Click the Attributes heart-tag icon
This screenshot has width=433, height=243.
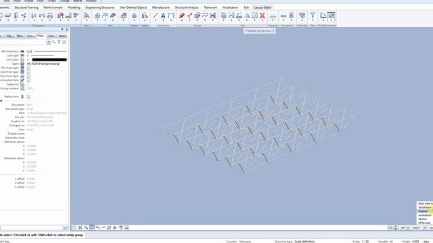302,16
